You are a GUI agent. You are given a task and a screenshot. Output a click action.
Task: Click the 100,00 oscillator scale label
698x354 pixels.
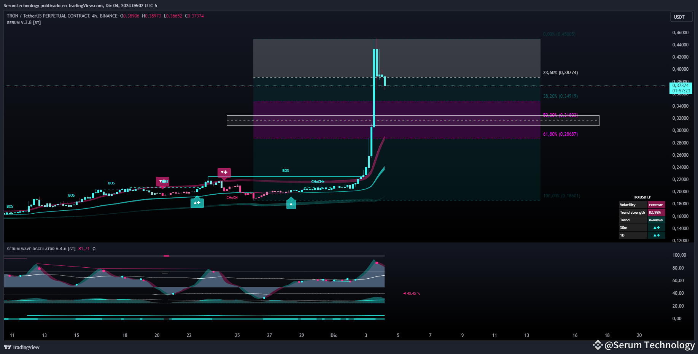679,255
